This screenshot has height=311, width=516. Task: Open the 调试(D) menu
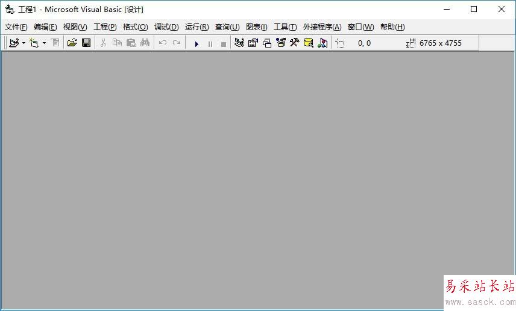(166, 27)
